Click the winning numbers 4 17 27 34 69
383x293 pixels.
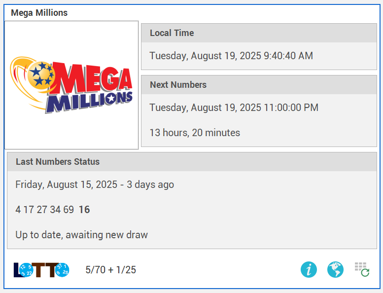(44, 210)
